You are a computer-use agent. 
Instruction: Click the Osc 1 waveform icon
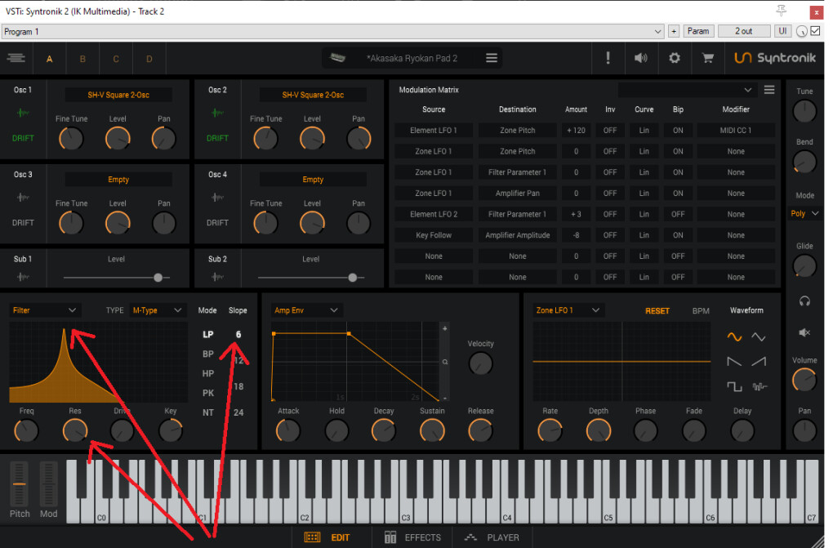[x=22, y=113]
